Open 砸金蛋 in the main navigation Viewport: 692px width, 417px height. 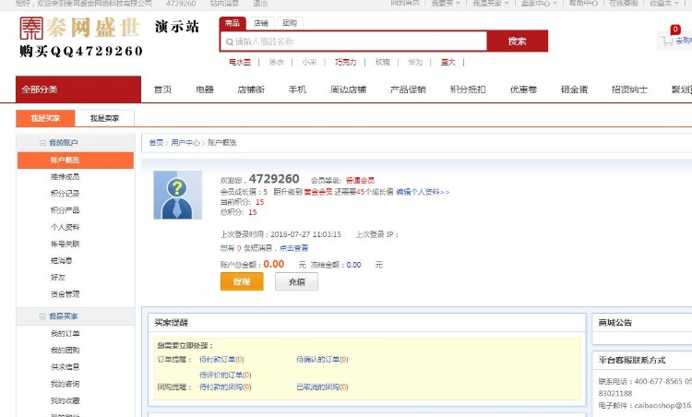pyautogui.click(x=574, y=89)
